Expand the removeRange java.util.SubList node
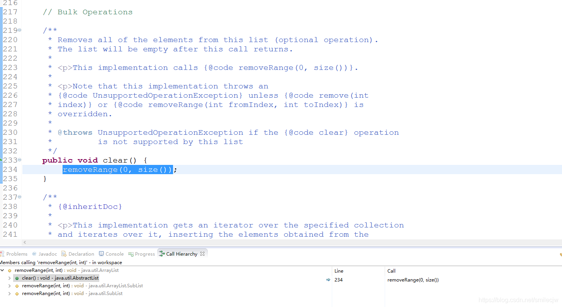 10,293
